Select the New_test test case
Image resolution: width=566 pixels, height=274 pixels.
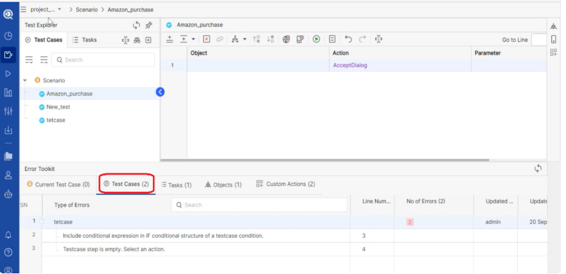coord(58,107)
